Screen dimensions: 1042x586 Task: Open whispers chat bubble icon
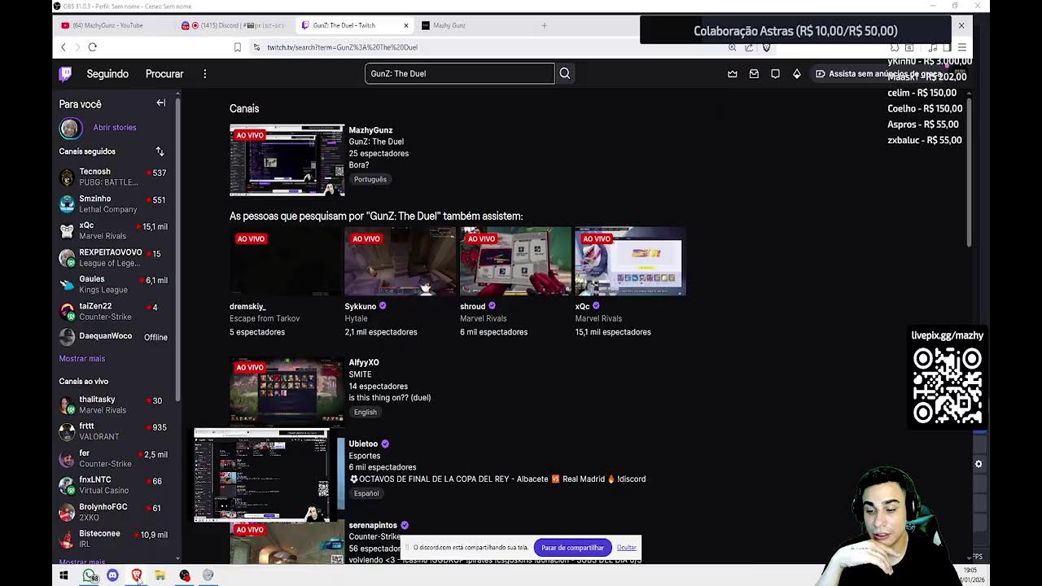pyautogui.click(x=775, y=74)
